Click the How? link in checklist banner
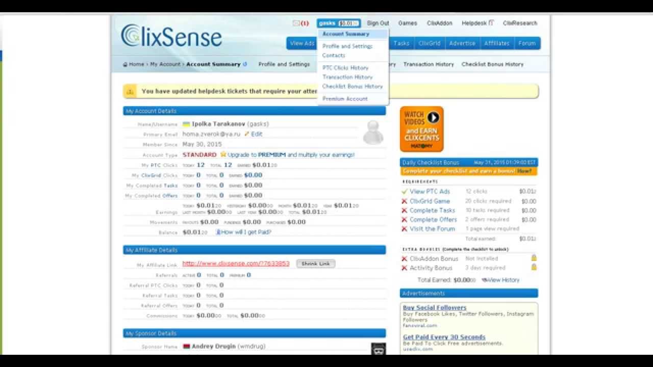The width and height of the screenshot is (653, 367). (524, 171)
